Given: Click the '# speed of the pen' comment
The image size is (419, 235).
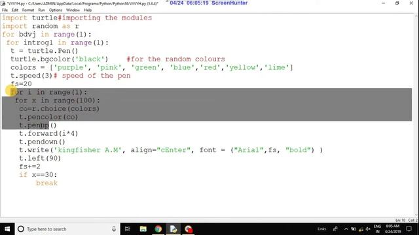Looking at the screenshot, I should tap(92, 76).
